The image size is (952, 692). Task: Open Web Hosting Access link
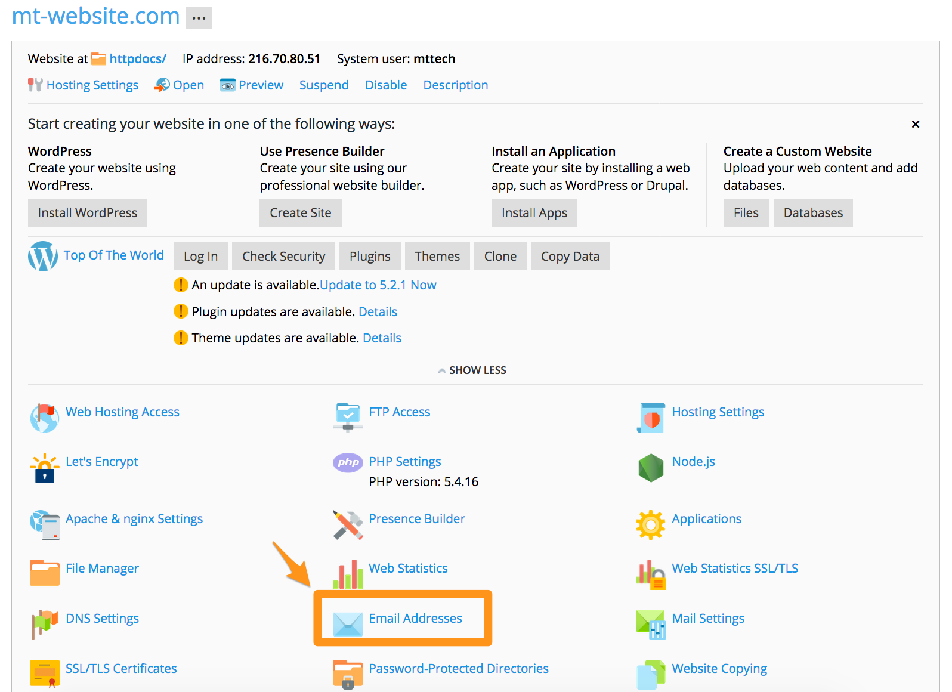click(122, 412)
